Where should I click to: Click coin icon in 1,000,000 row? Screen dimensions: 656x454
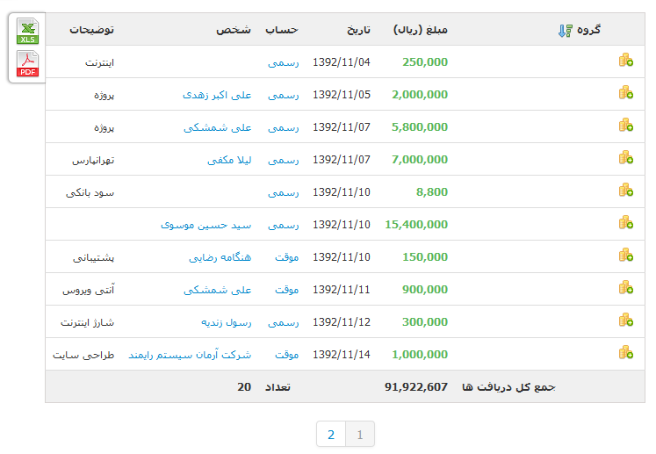click(625, 353)
